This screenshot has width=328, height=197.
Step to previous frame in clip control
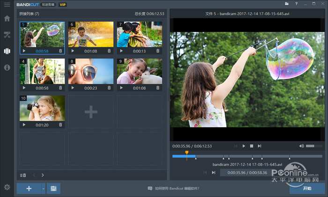[x=205, y=173]
